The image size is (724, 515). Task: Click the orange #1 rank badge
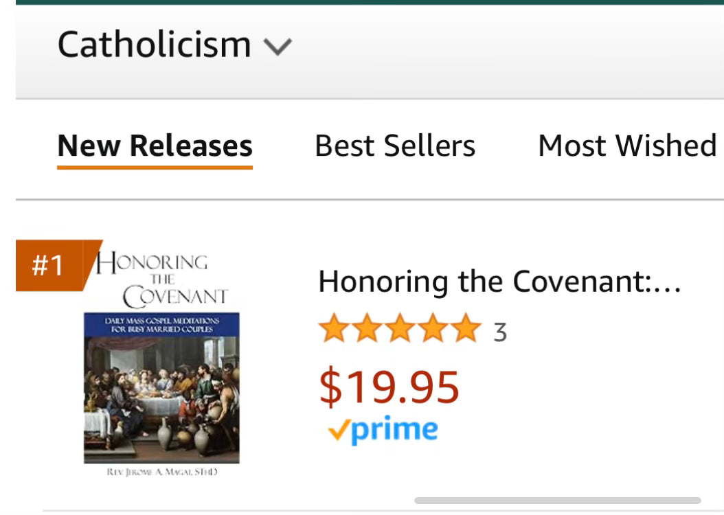[49, 265]
